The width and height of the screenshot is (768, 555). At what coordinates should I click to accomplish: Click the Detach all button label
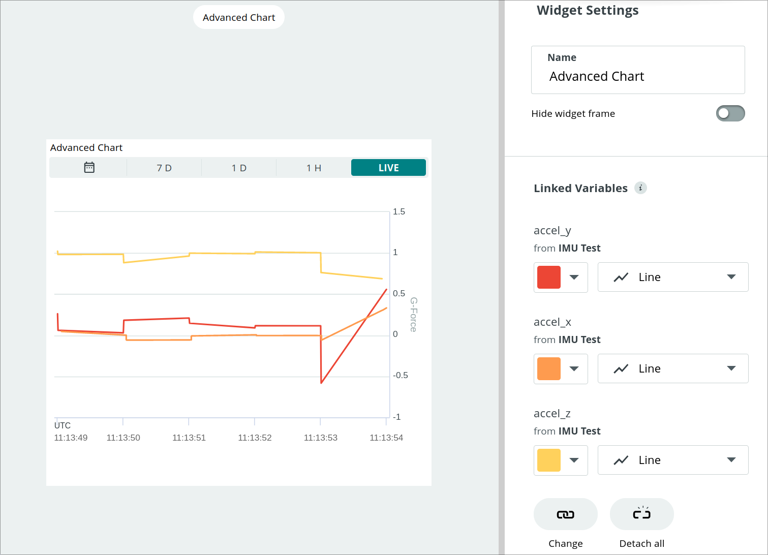pyautogui.click(x=641, y=543)
